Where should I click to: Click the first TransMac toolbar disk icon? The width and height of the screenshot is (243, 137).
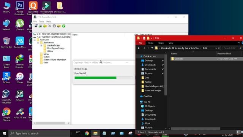click(x=36, y=26)
